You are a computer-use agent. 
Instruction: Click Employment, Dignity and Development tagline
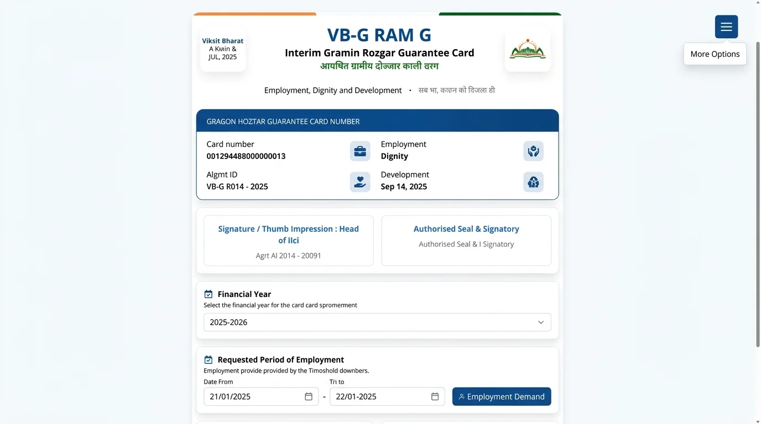click(x=333, y=90)
